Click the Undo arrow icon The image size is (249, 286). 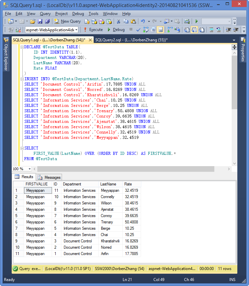point(143,21)
